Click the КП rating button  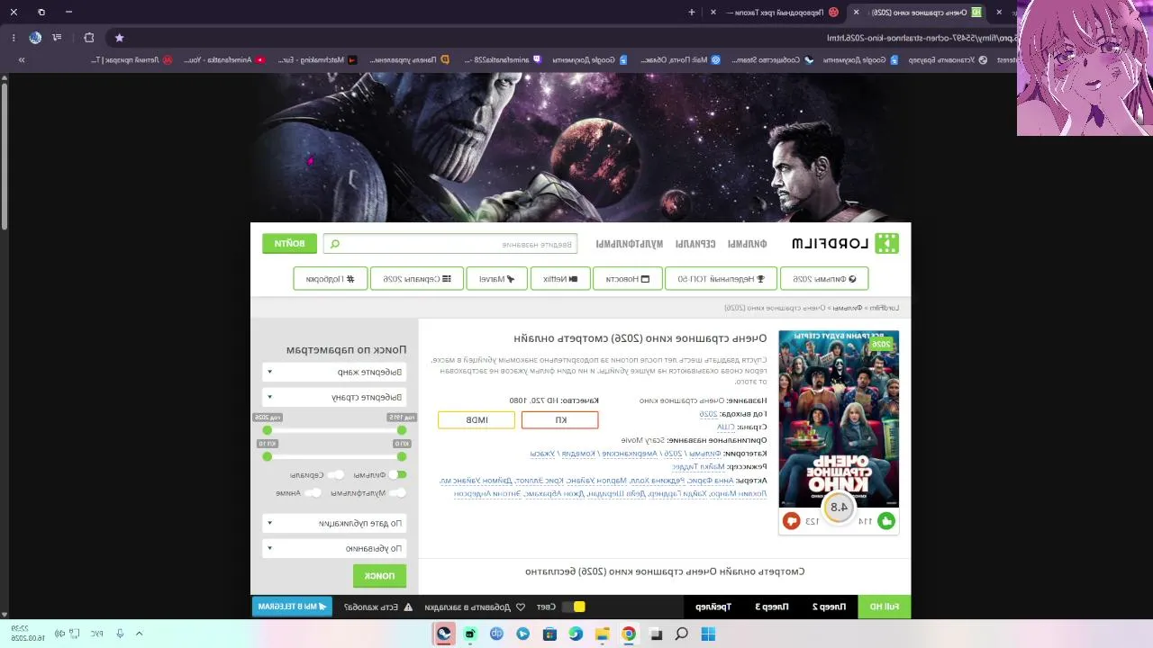[559, 419]
